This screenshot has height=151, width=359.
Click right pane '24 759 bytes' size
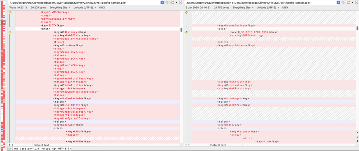(222, 8)
